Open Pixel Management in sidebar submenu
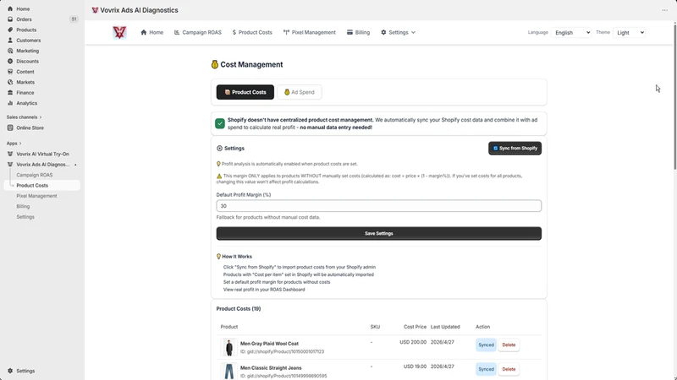 (36, 196)
